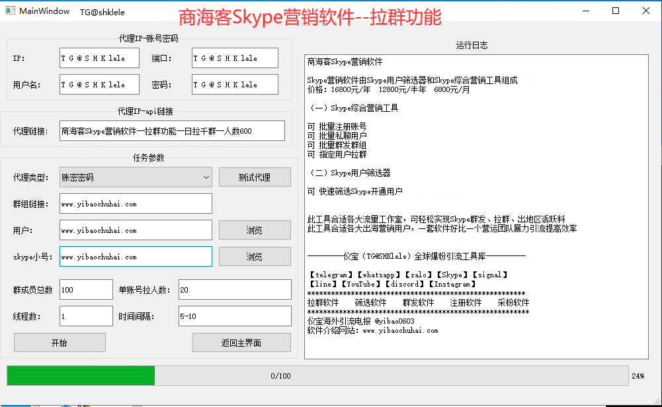
Task: Start the task with 开始 button
Action: 60,342
